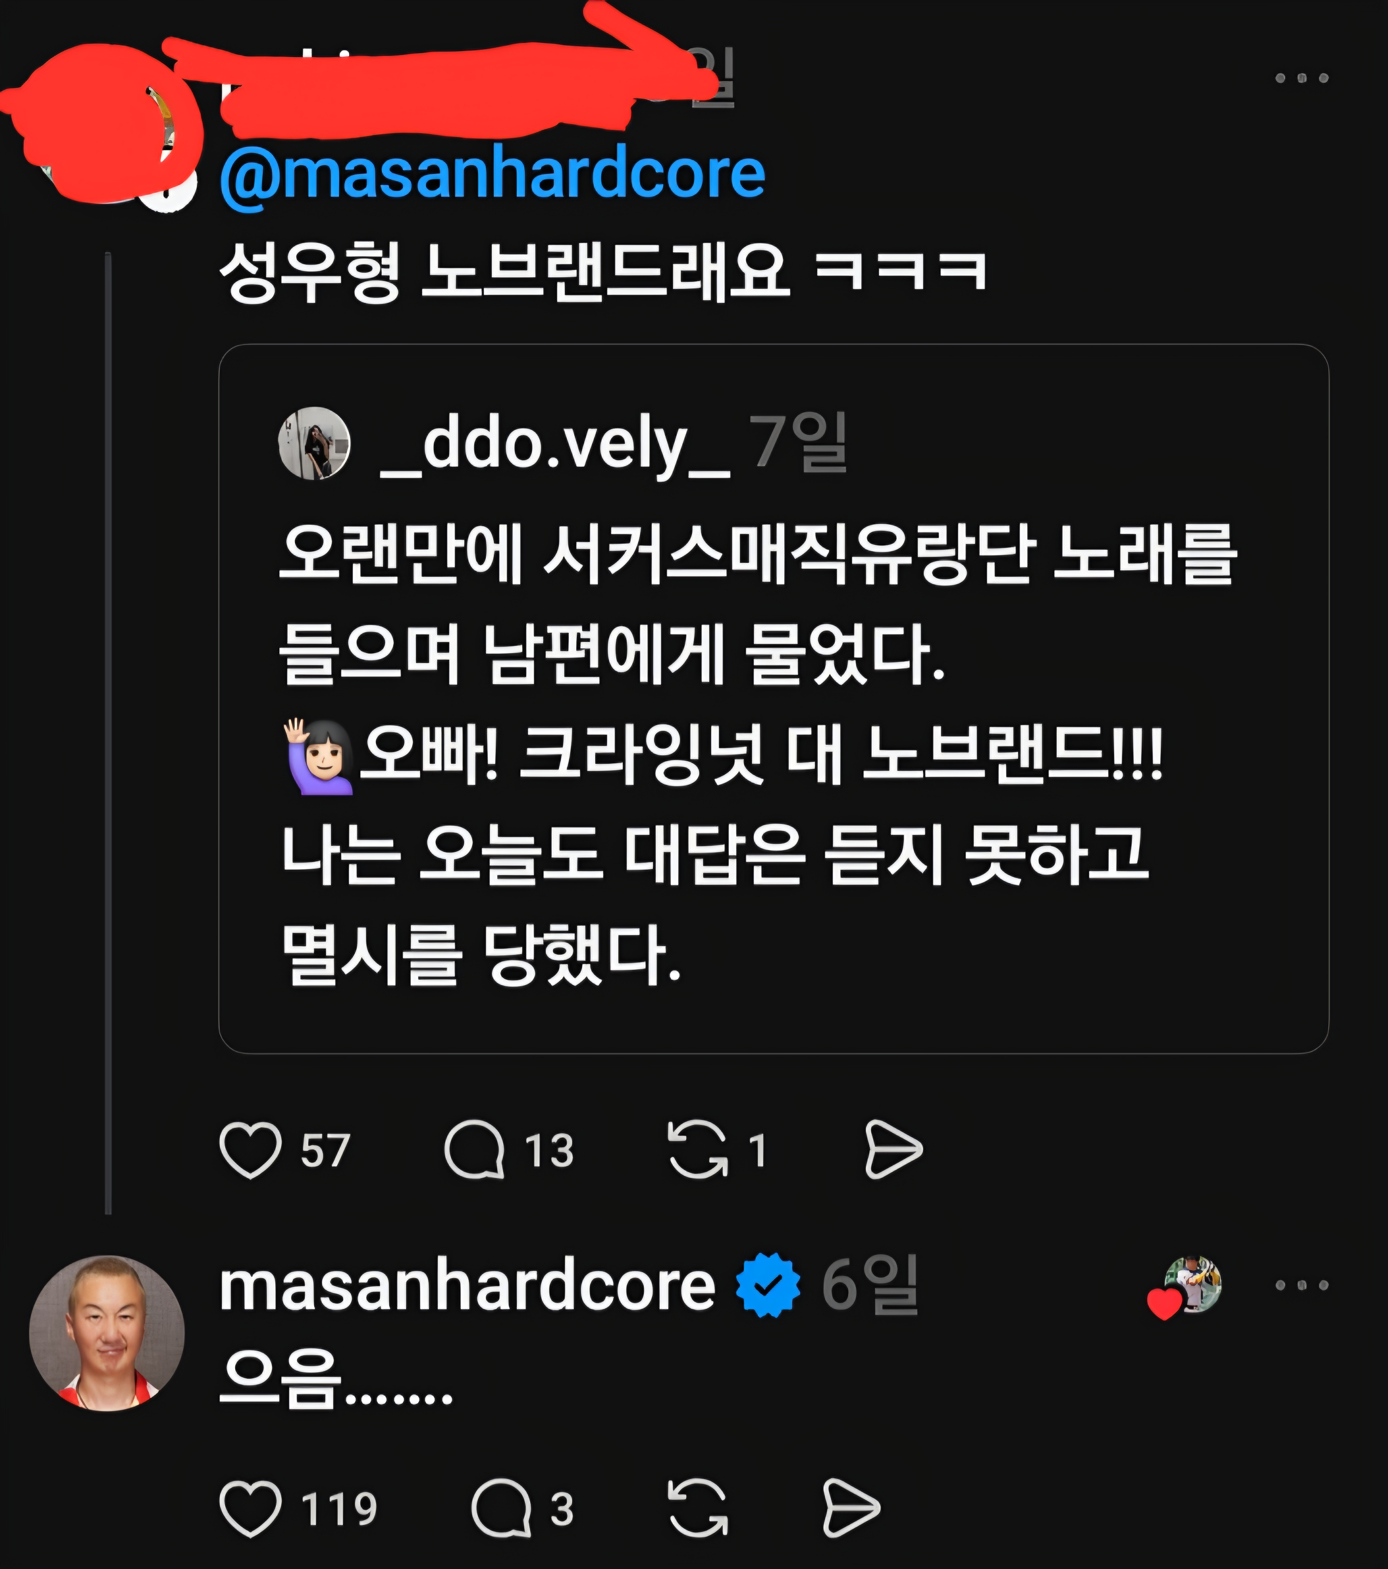View _ddo.vely_ avatar in quoted post

[x=314, y=444]
